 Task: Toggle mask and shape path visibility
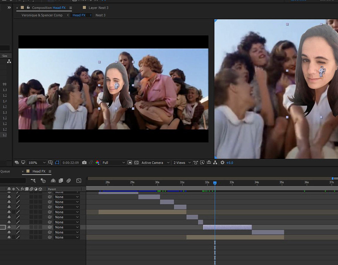click(x=57, y=162)
